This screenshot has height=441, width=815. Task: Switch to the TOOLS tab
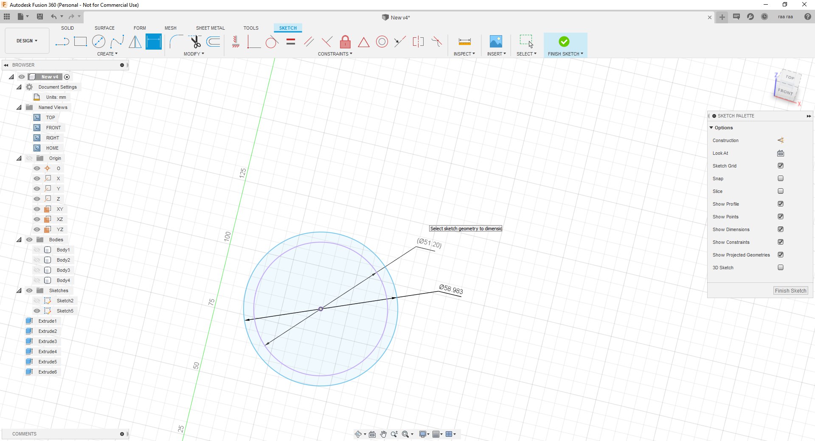pos(251,28)
